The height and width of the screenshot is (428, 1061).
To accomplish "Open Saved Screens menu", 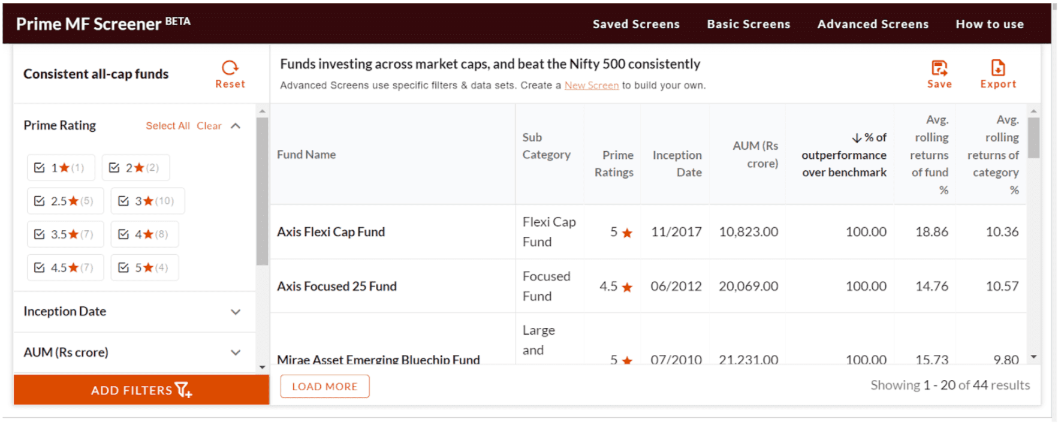I will (636, 24).
